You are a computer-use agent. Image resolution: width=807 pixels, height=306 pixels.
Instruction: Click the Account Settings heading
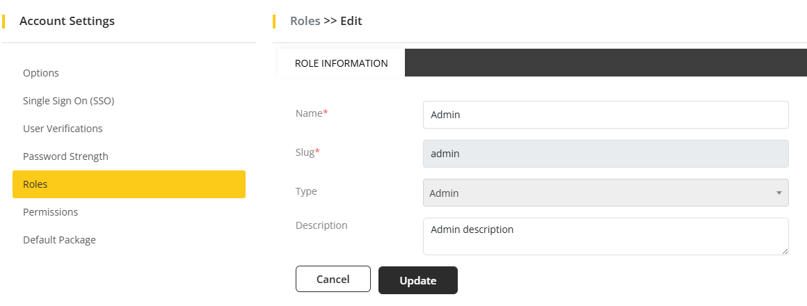point(67,21)
